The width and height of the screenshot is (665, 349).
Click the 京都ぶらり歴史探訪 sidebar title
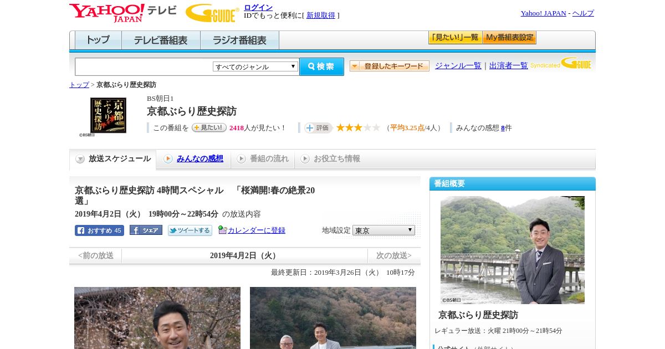point(478,315)
